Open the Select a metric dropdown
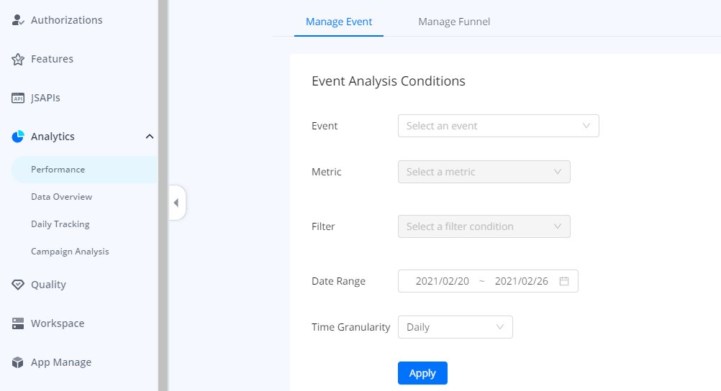The height and width of the screenshot is (391, 721). point(484,172)
